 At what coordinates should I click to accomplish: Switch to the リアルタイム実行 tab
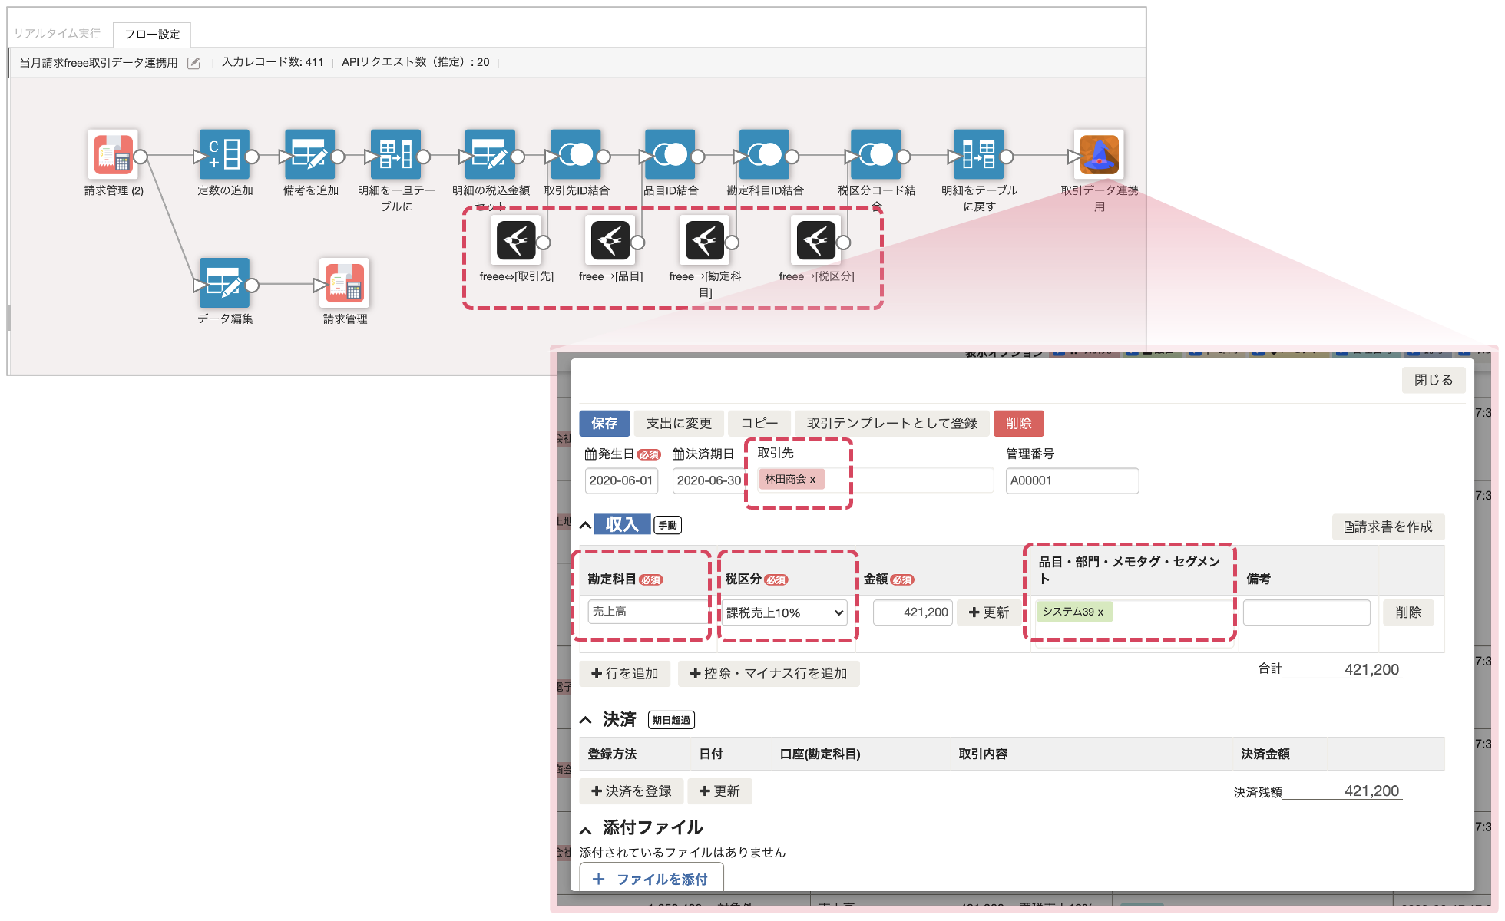(58, 34)
